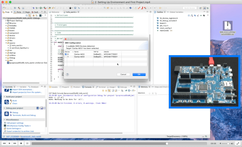Click the stop button in video player
242x147 pixels.
click(x=21, y=143)
